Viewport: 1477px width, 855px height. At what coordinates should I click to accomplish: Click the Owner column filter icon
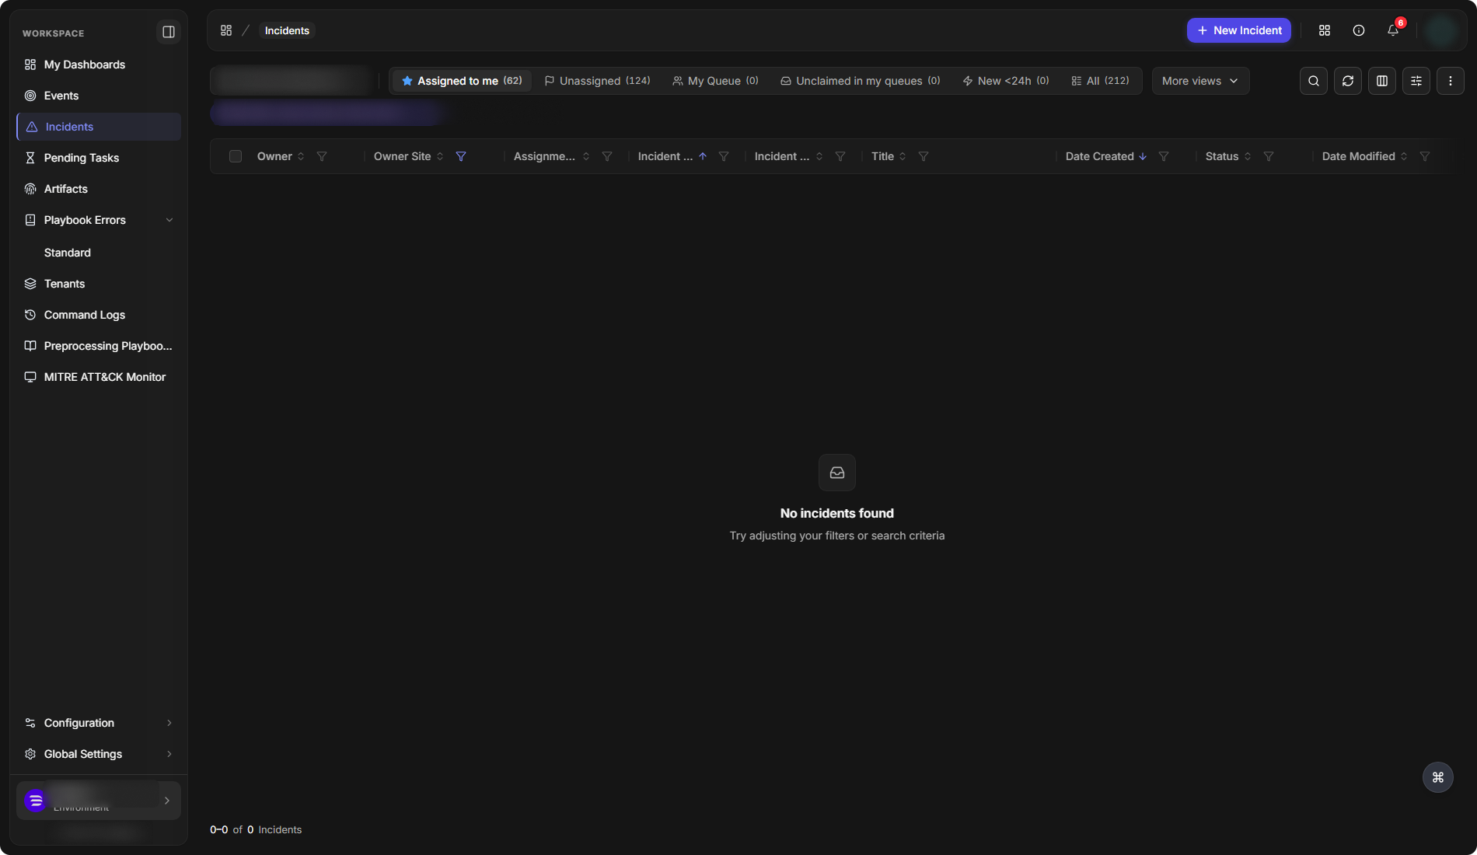(322, 156)
